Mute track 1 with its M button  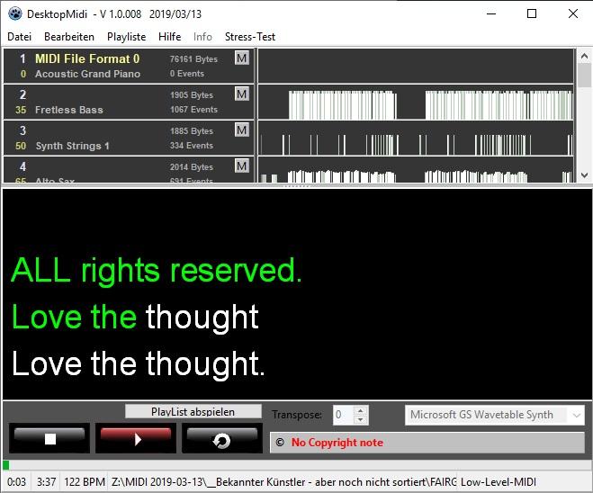coord(242,58)
